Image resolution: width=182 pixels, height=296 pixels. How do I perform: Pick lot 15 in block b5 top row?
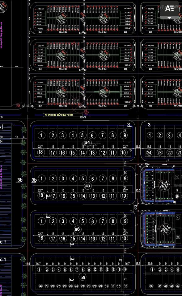(125, 269)
